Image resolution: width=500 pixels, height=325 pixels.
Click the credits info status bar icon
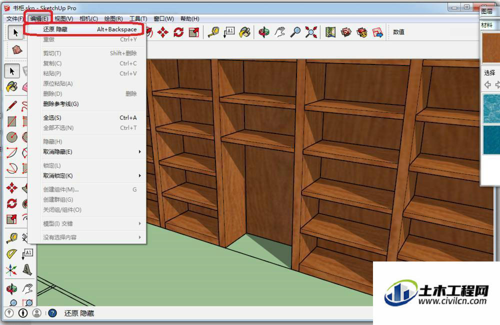(x=23, y=313)
